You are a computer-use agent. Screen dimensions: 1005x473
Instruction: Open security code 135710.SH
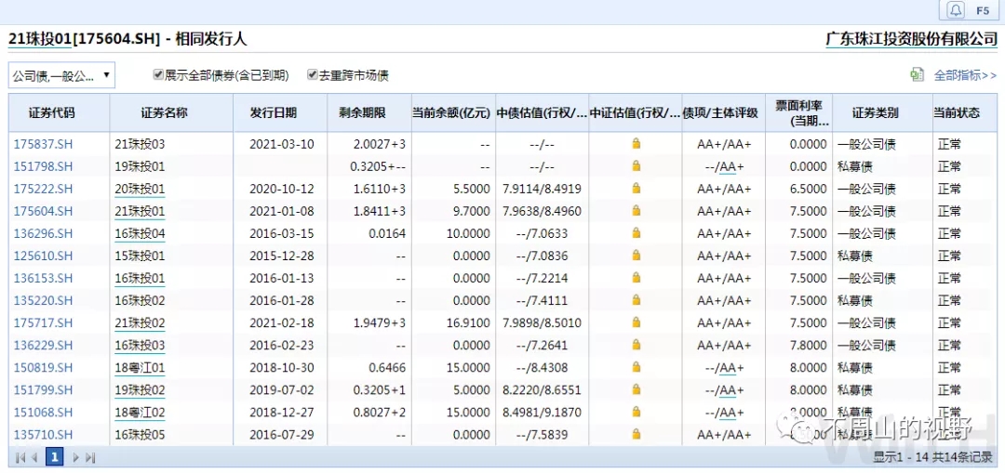[44, 435]
